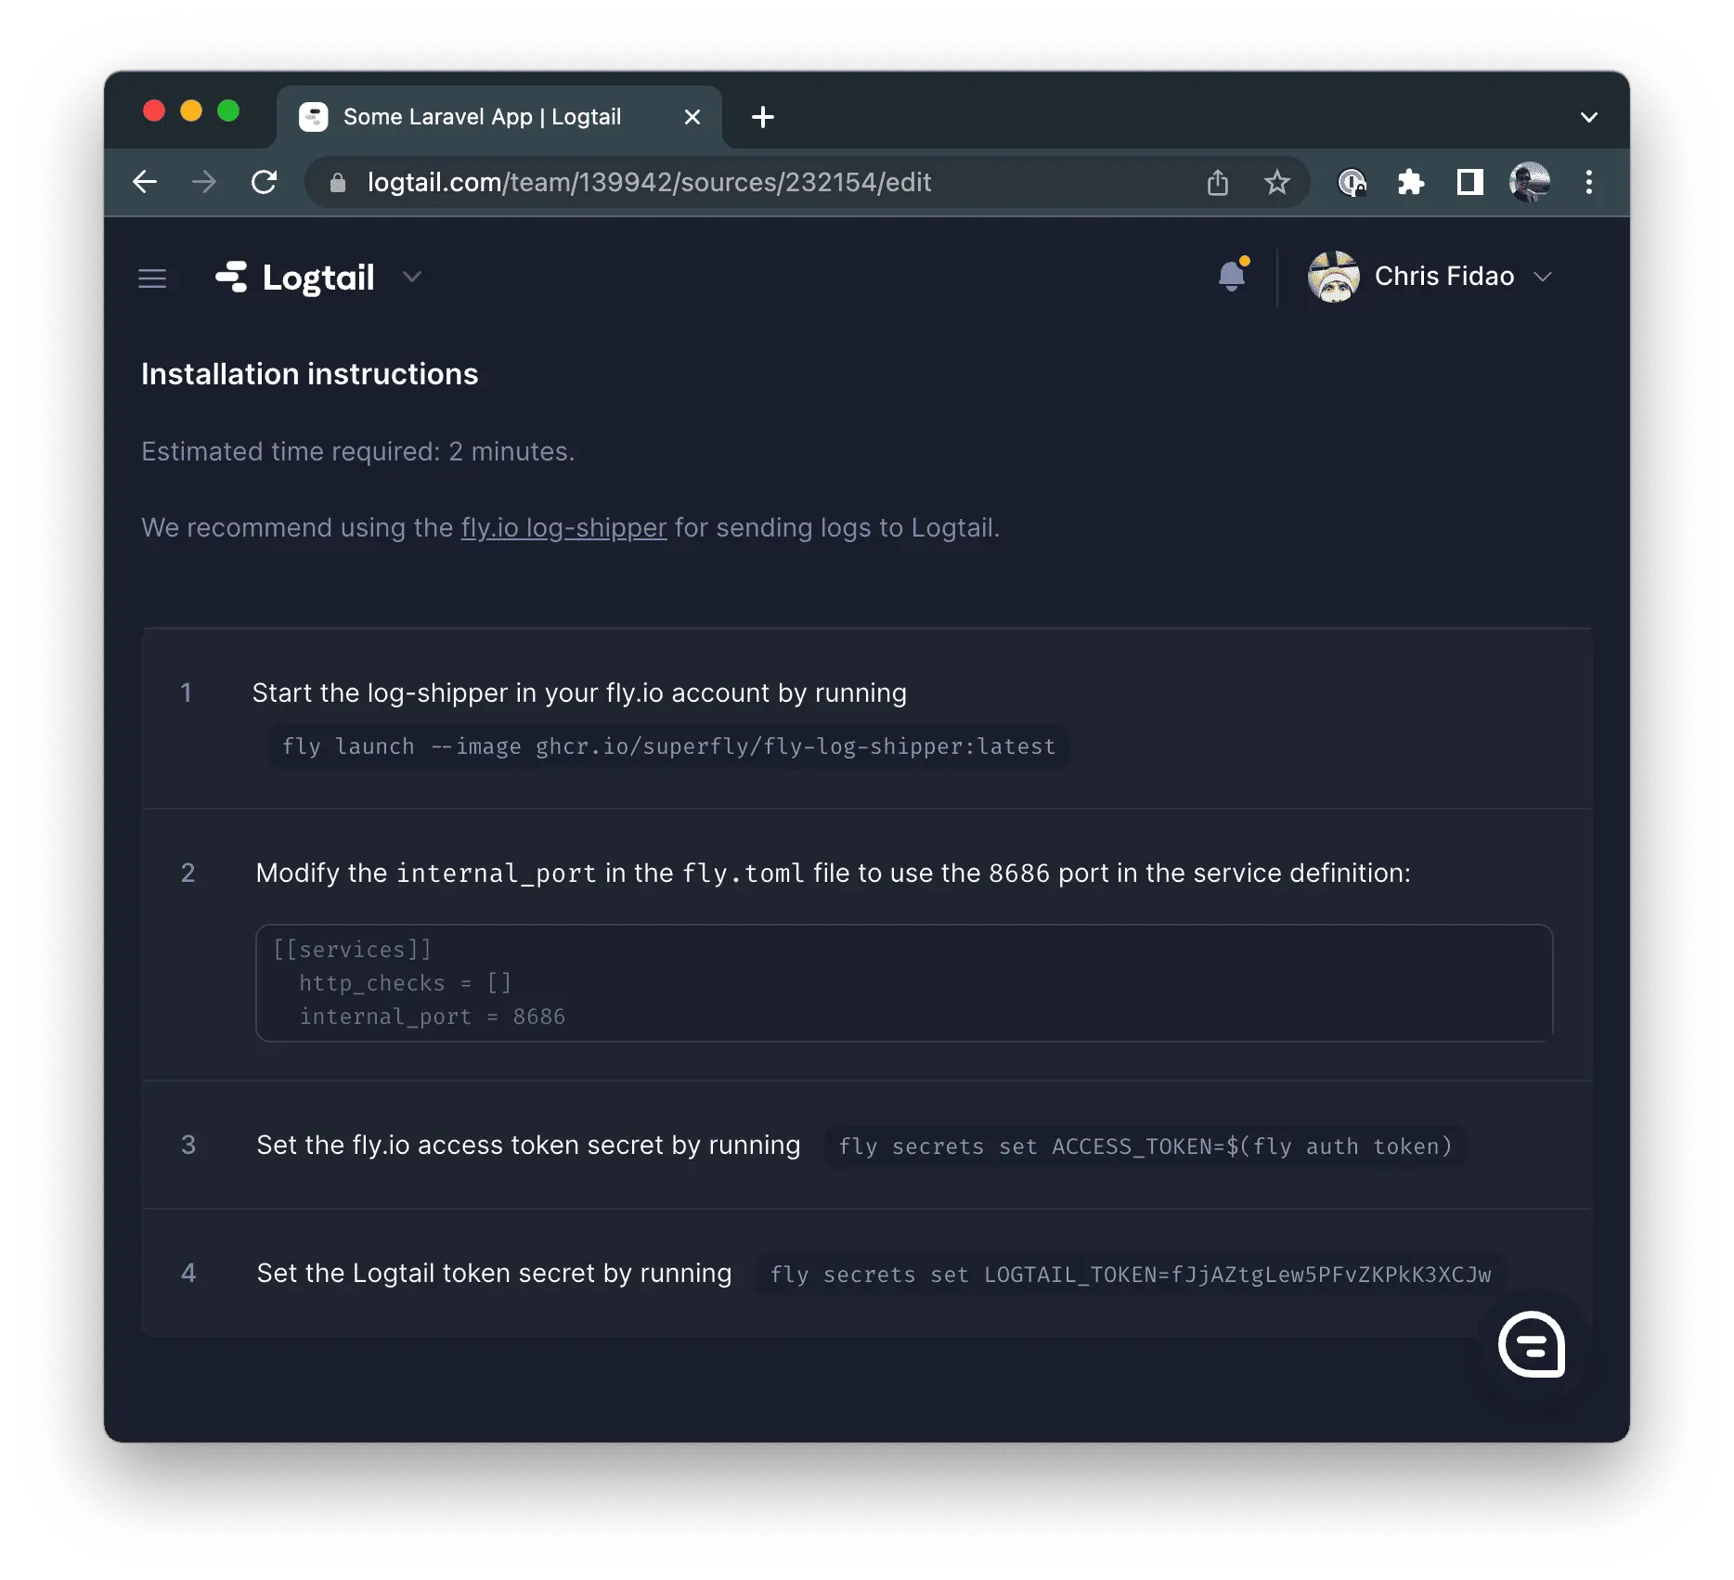Open the Chrome three-dot menu
The height and width of the screenshot is (1580, 1734).
pos(1588,182)
